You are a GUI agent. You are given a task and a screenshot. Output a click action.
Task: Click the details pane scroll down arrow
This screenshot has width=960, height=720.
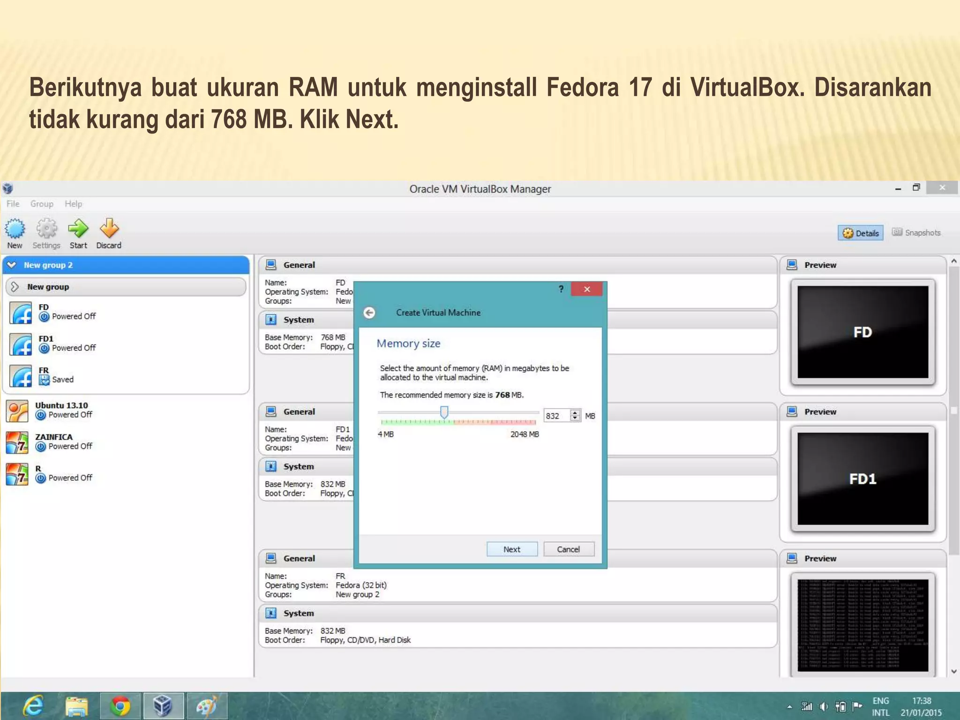pos(953,671)
